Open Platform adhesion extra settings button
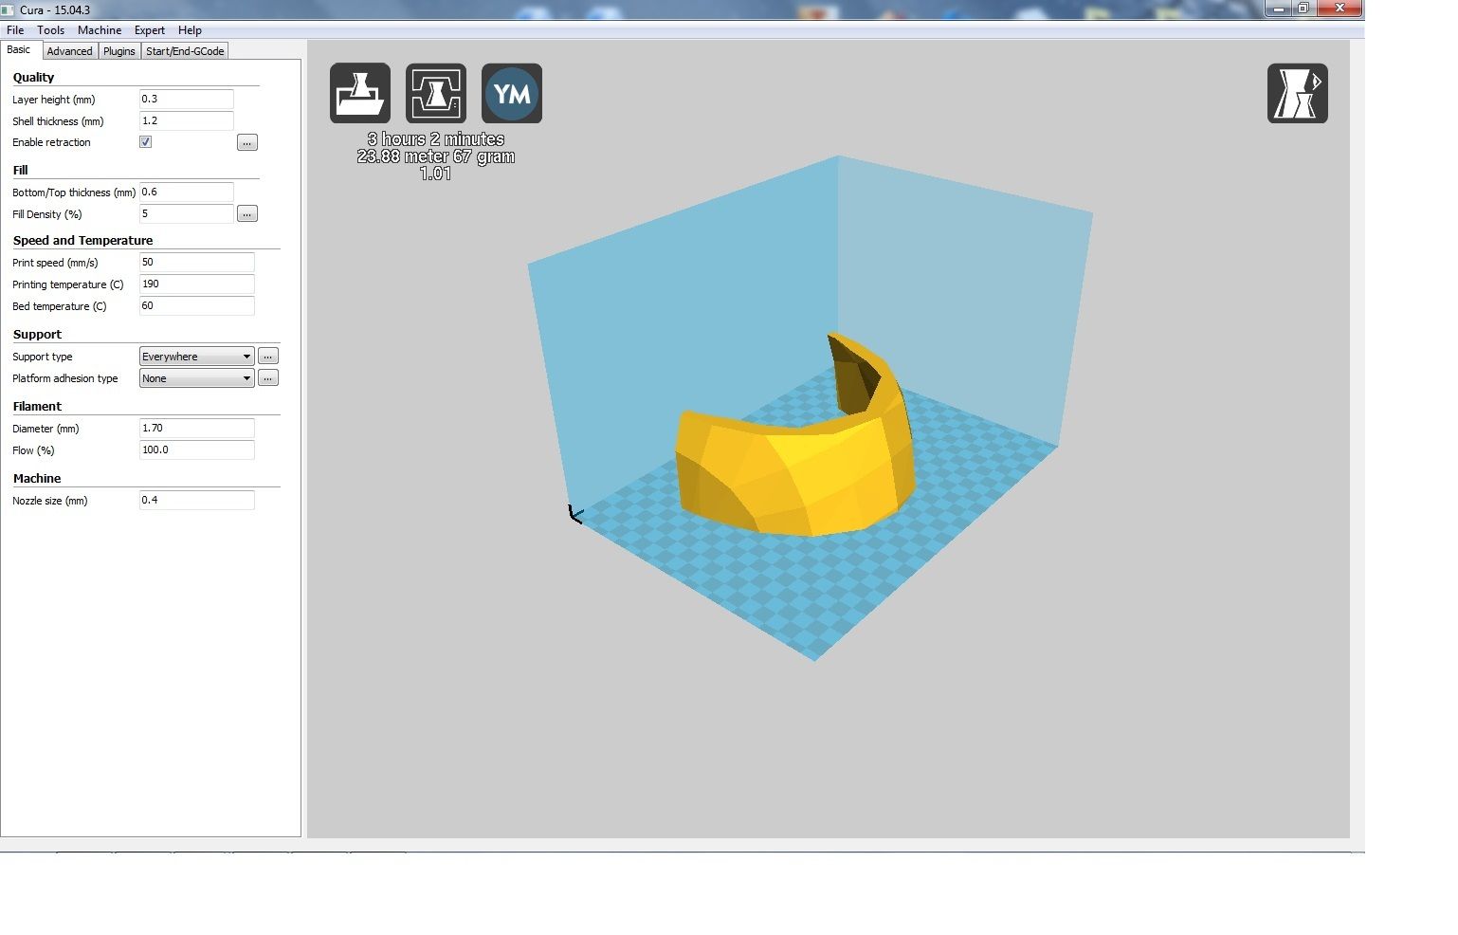 (x=268, y=378)
